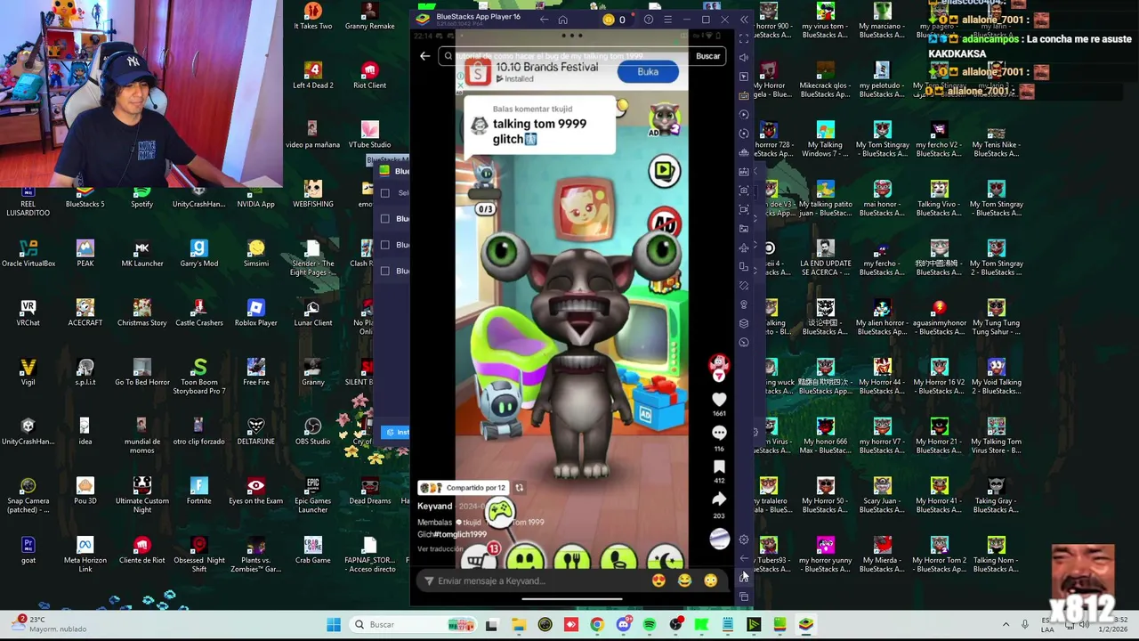
Task: Open the talking tom 9999 glitch comment sticker
Action: [540, 126]
